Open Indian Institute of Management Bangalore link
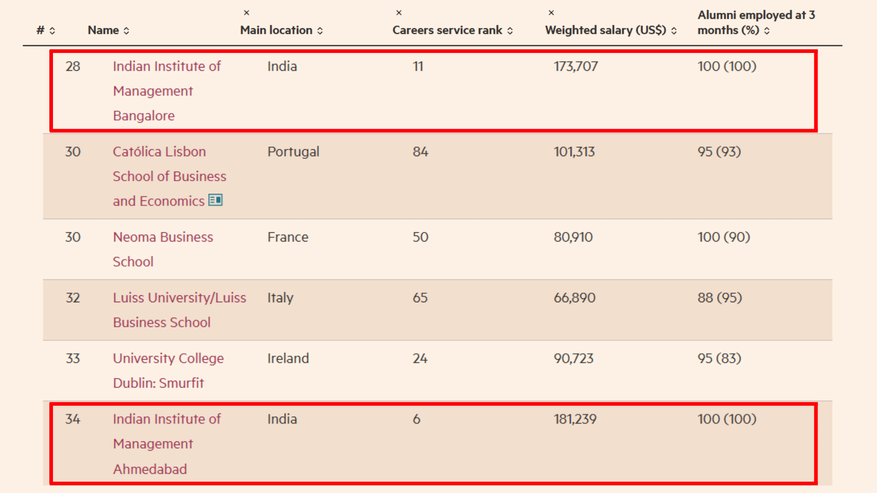 (167, 90)
